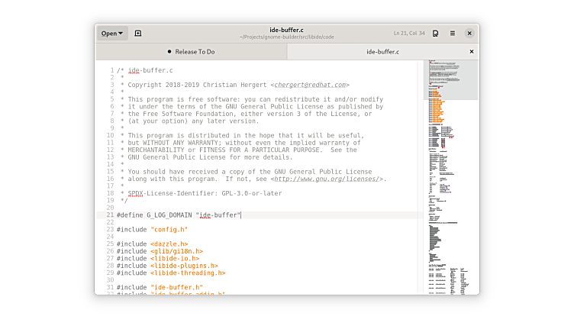Click the new tab icon
This screenshot has height=323, width=574.
point(138,33)
